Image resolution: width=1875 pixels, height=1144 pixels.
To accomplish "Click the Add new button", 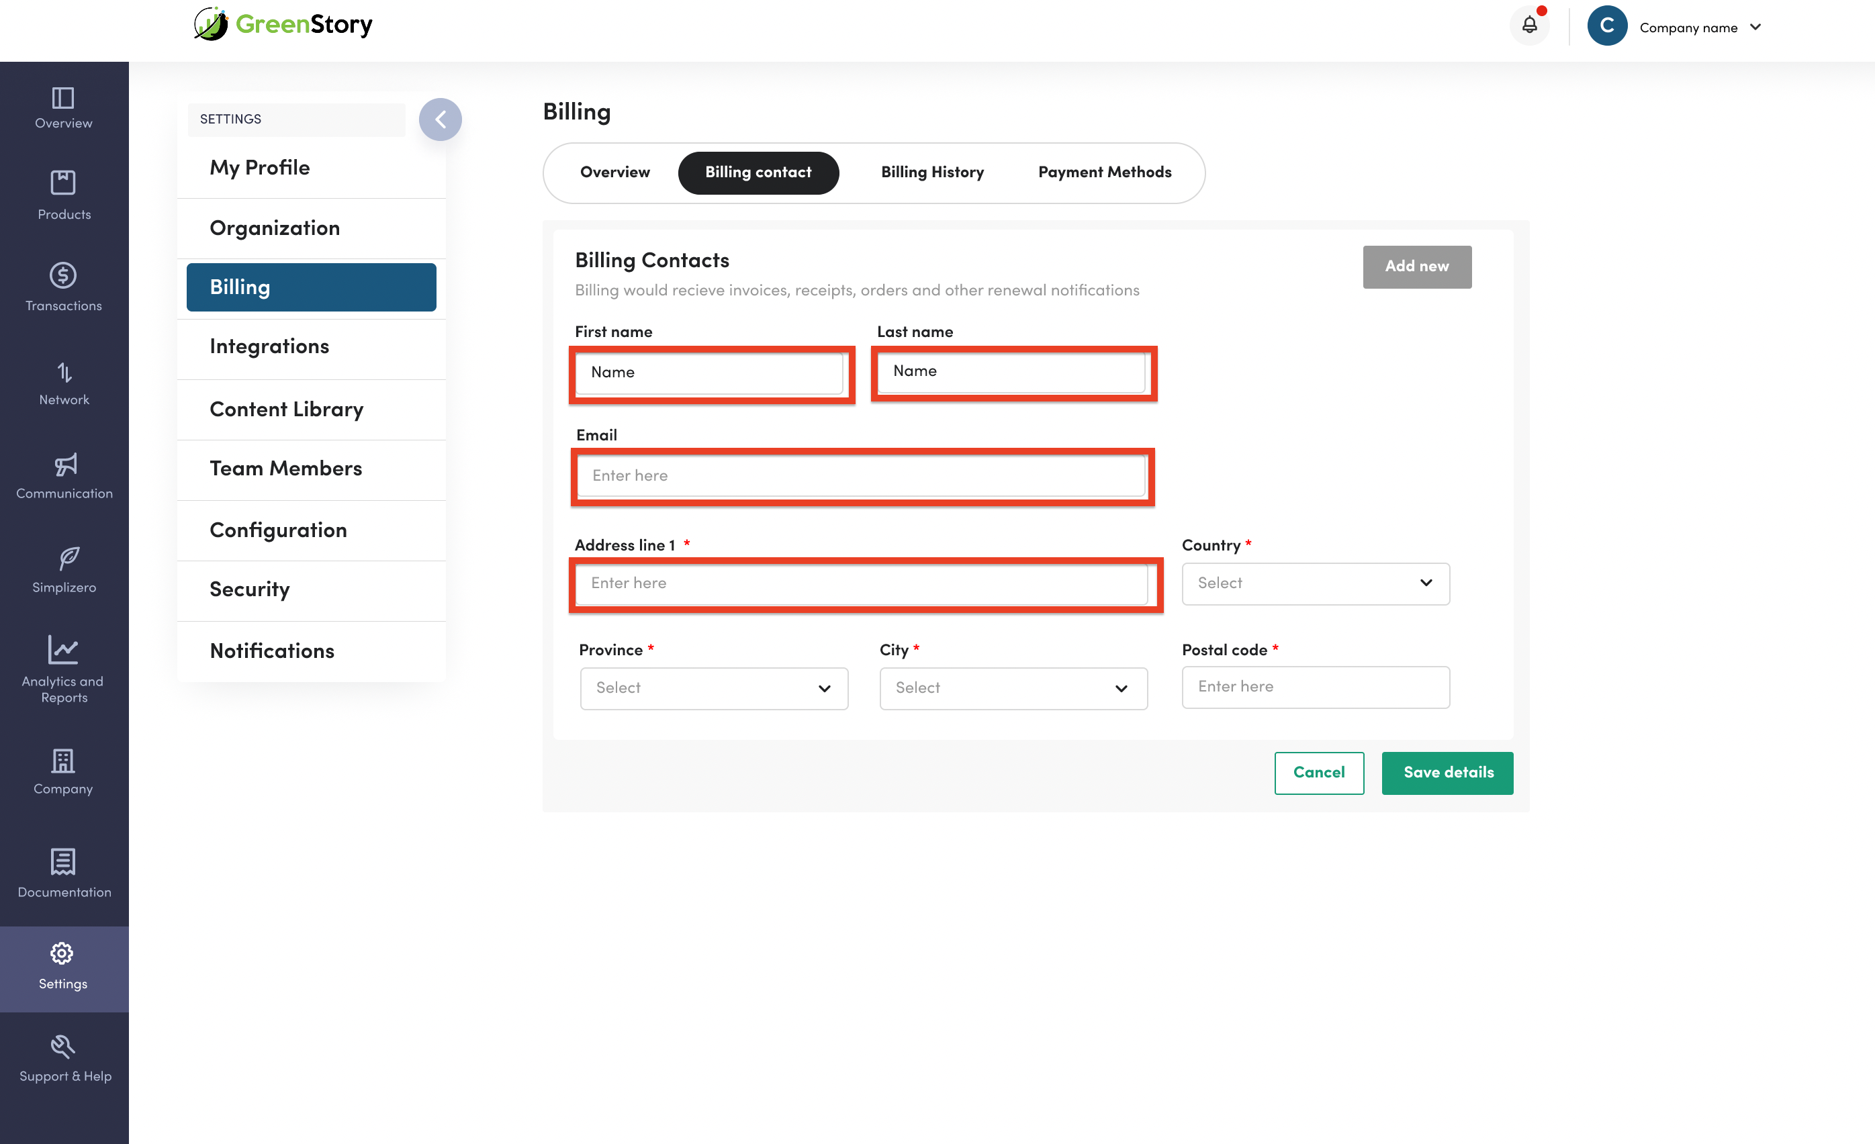I will (1416, 267).
